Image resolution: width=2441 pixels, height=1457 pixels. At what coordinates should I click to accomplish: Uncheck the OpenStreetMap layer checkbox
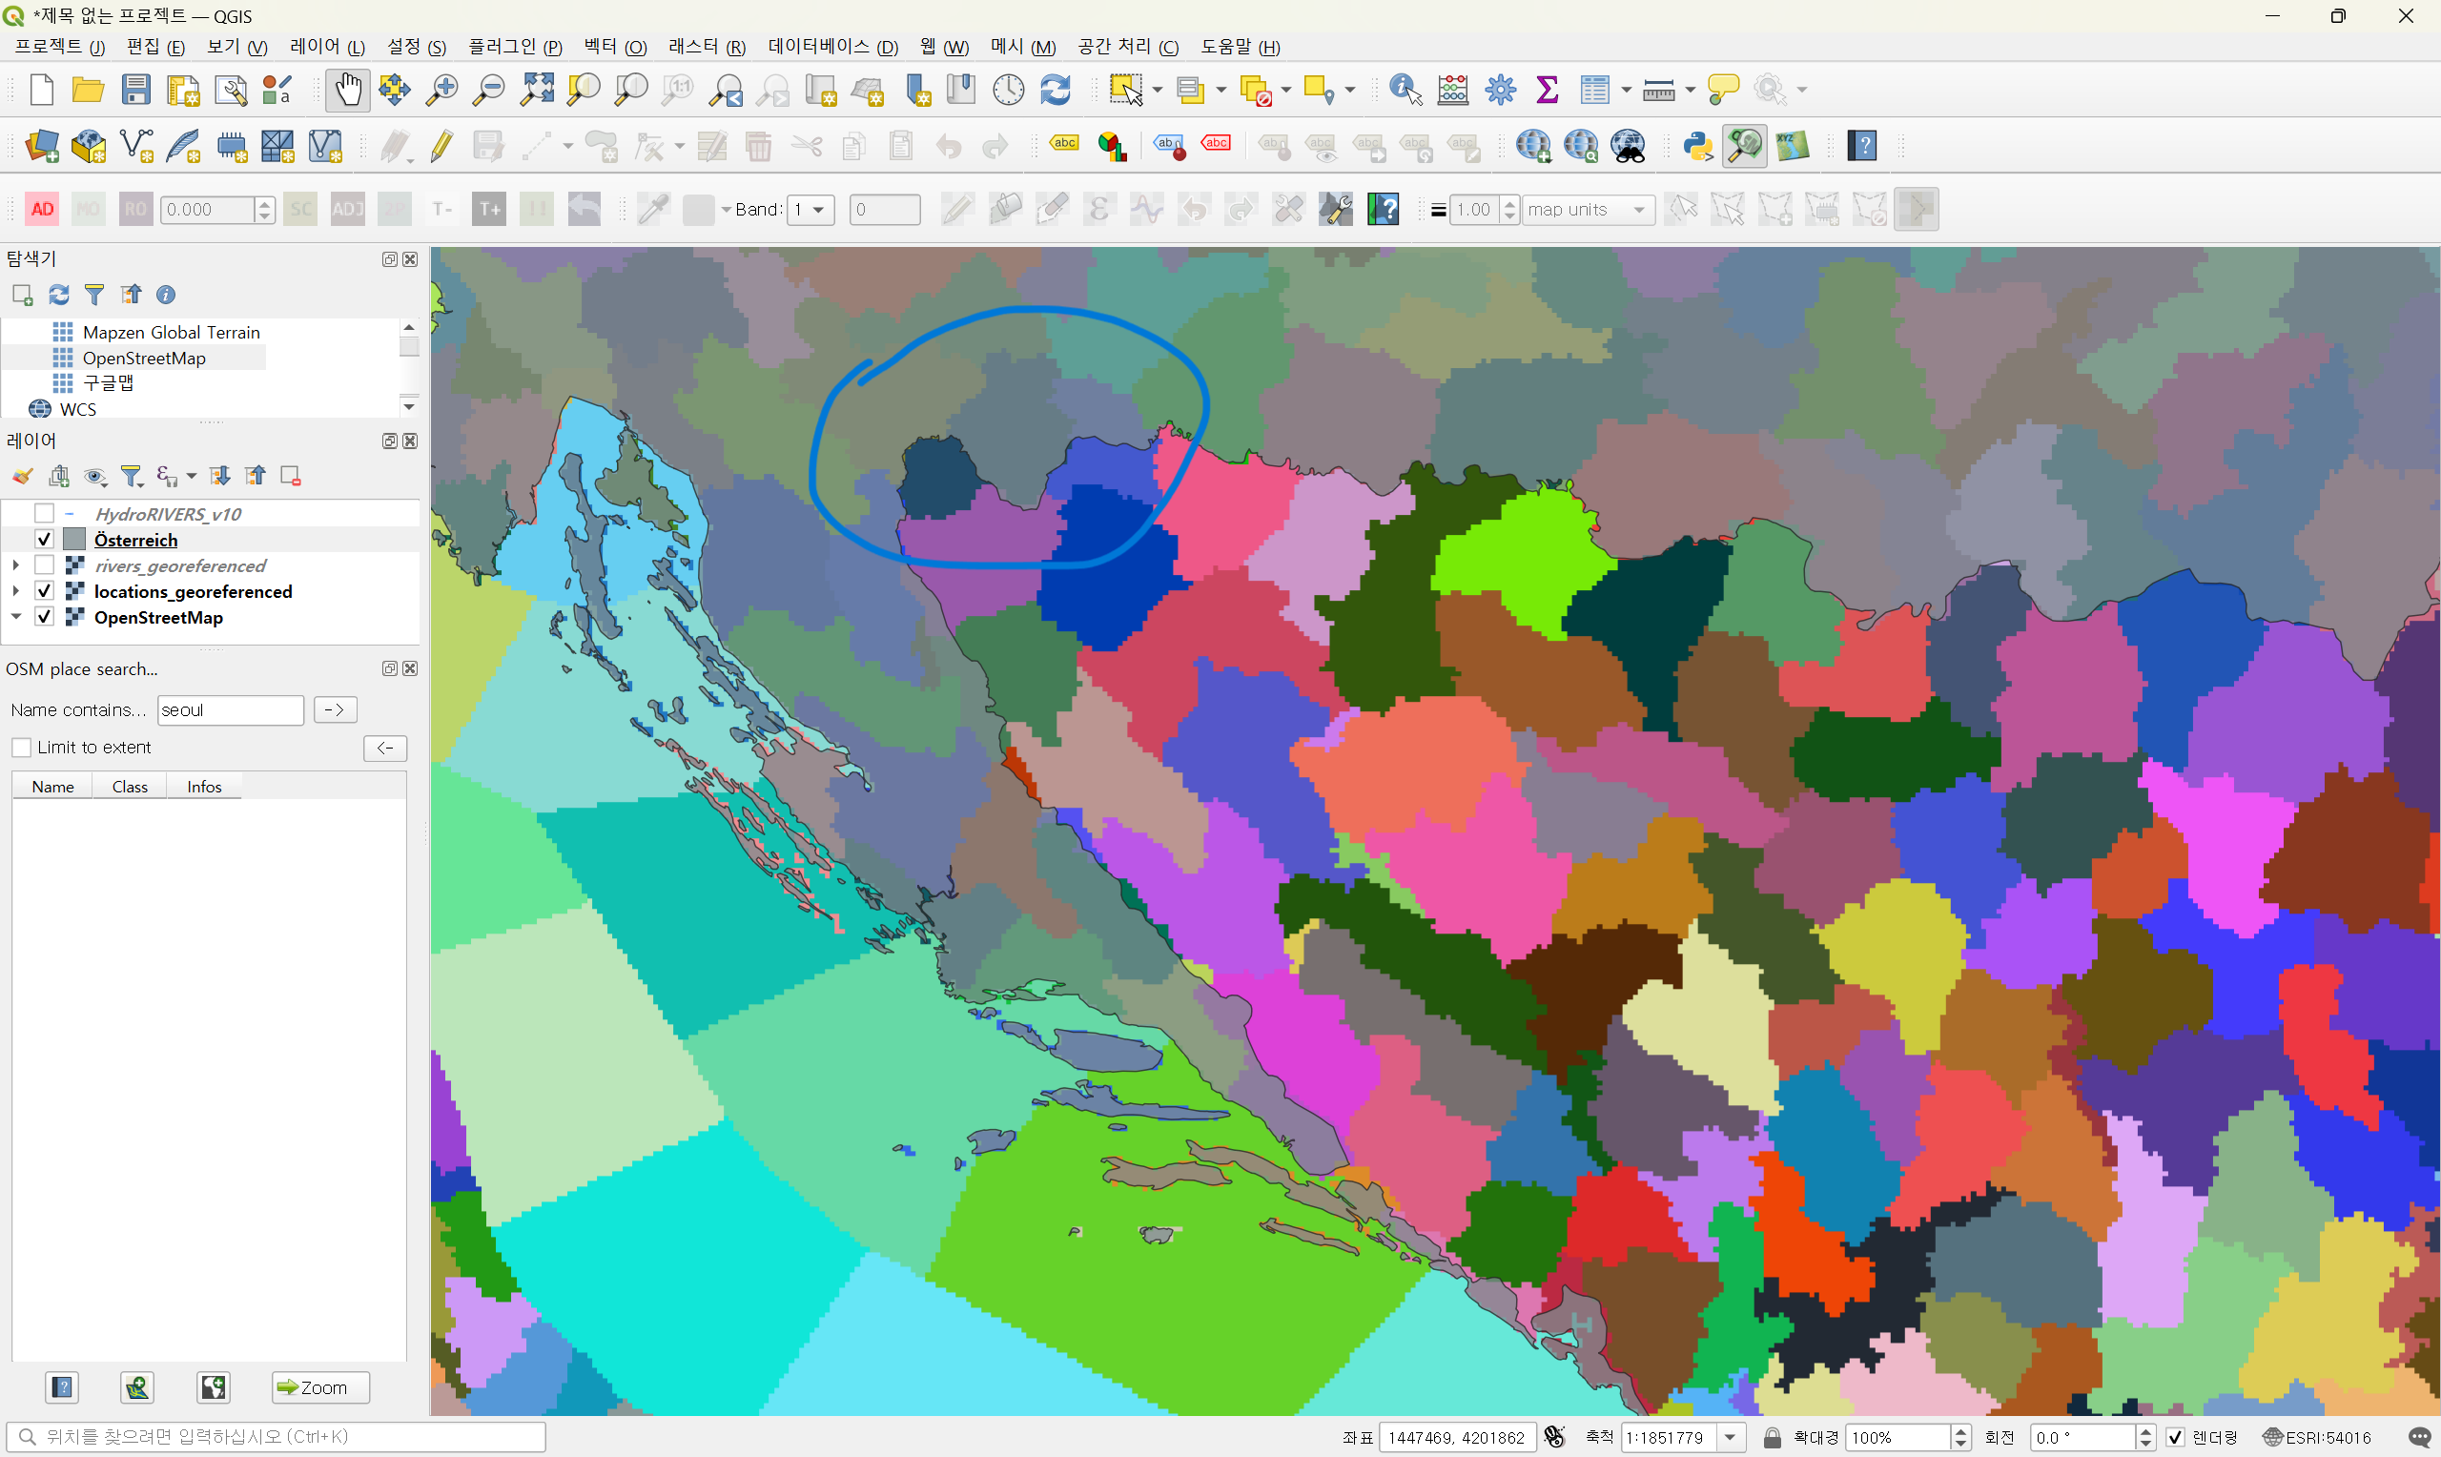pos(44,617)
